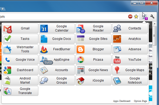
Task: Open Picasa shortcut
Action: [x=93, y=60]
